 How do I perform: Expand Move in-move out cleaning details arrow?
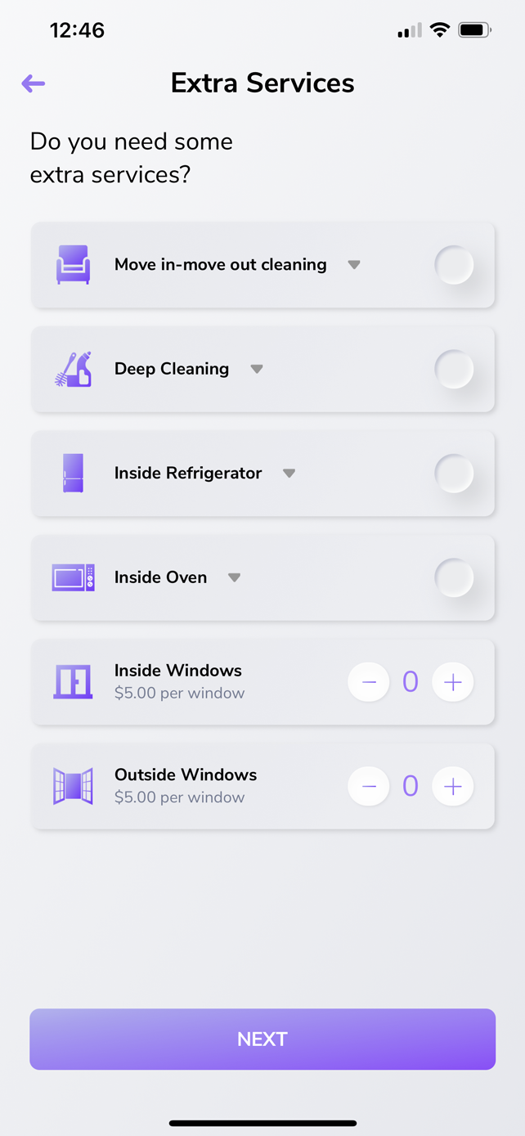(354, 265)
